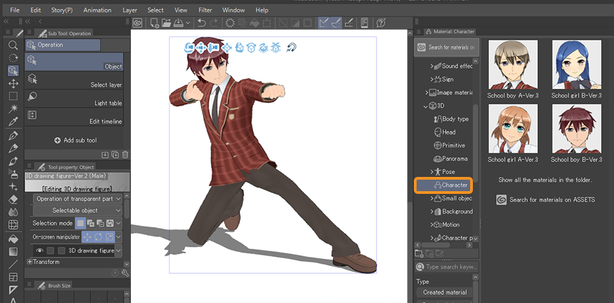Select the Blend tool
614x303 pixels.
point(13,212)
